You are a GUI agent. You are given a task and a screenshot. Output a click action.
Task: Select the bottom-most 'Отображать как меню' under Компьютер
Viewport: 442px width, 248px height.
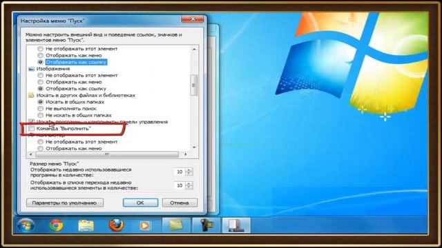point(41,148)
